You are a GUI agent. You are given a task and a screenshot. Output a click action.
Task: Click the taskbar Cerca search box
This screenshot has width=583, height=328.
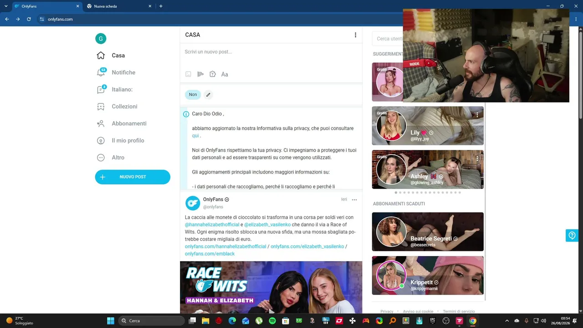tap(151, 321)
